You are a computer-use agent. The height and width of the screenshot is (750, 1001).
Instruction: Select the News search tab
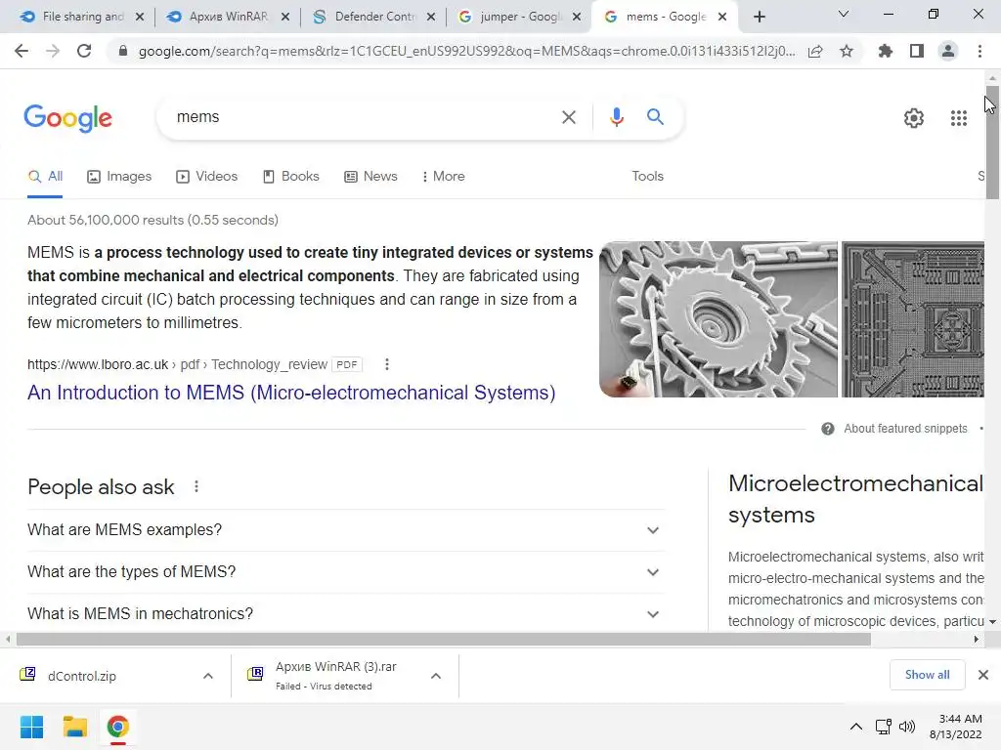tap(370, 176)
